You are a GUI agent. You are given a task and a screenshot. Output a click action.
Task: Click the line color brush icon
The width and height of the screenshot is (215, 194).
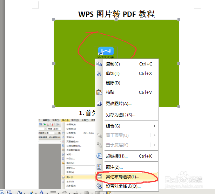31,192
